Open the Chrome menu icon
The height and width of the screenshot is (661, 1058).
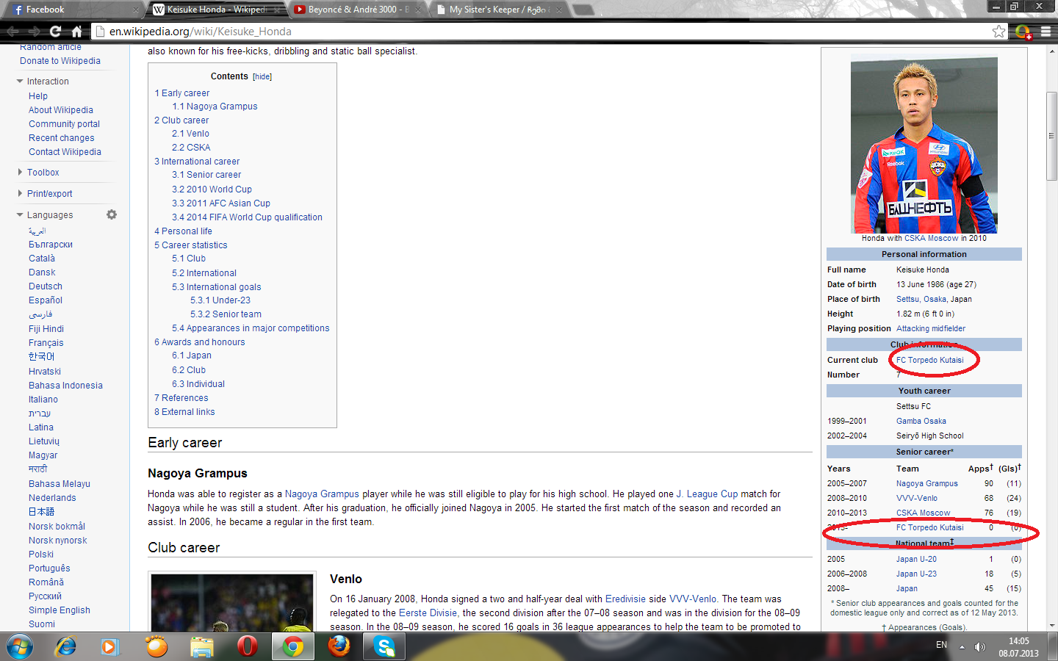[x=1046, y=32]
